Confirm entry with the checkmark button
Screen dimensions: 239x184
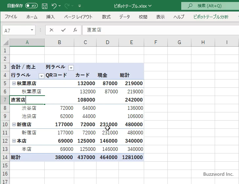click(x=63, y=30)
